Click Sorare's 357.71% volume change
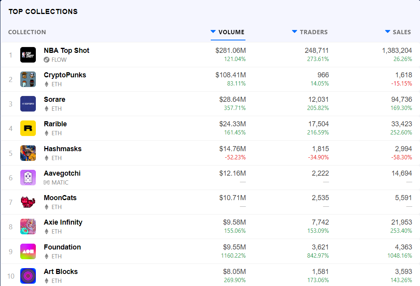 (235, 108)
